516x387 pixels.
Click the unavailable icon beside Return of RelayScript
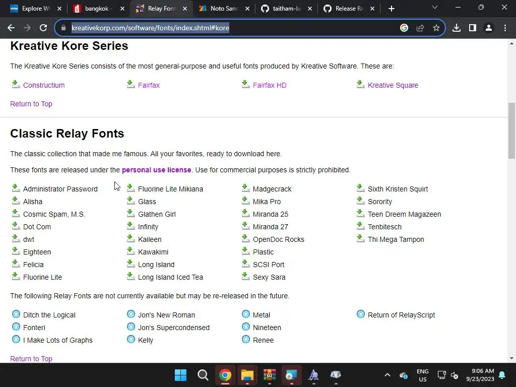click(360, 314)
